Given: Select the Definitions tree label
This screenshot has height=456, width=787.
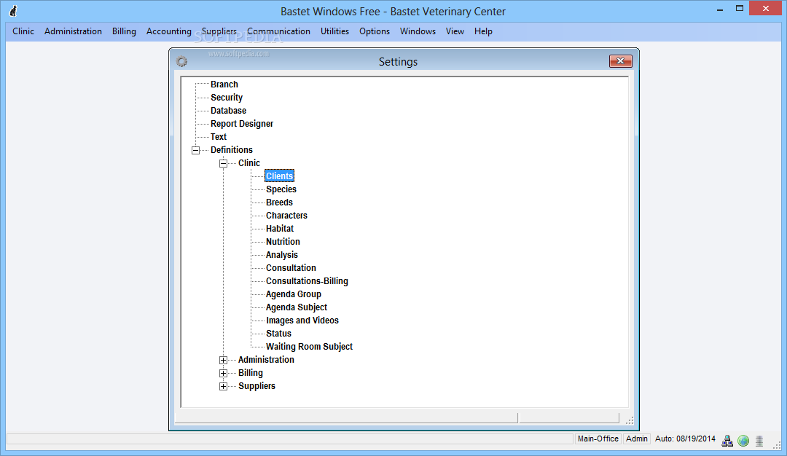Looking at the screenshot, I should point(232,149).
